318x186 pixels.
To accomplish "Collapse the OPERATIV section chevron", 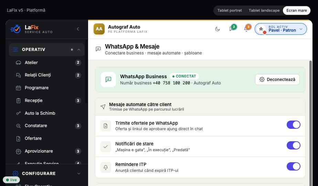I will click(x=79, y=50).
